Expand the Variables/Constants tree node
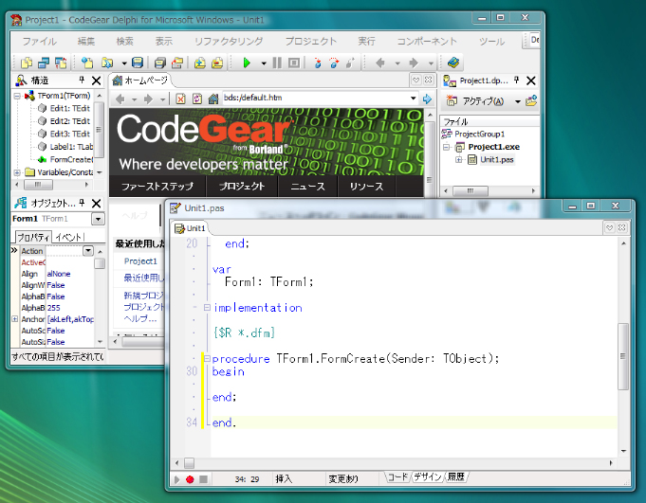This screenshot has height=503, width=646. (17, 172)
